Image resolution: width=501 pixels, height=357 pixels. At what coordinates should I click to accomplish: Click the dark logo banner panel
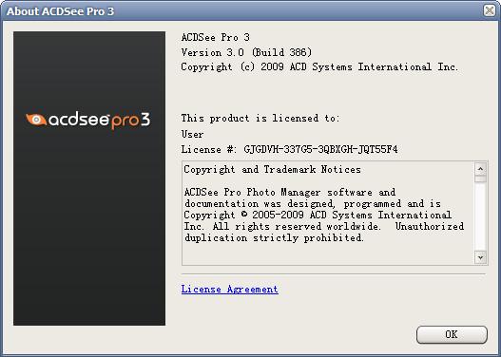click(89, 178)
